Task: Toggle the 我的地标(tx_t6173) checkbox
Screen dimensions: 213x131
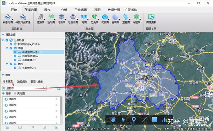Action: [x=11, y=44]
